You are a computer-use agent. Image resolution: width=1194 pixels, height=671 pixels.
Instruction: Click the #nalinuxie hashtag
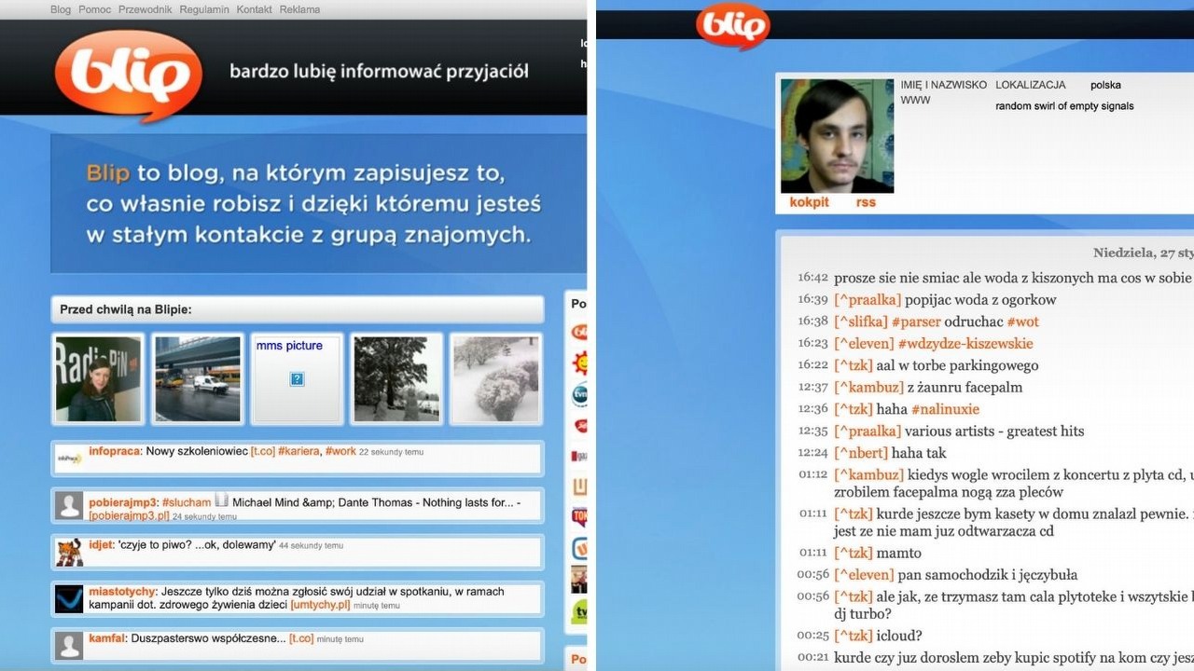[x=945, y=409]
